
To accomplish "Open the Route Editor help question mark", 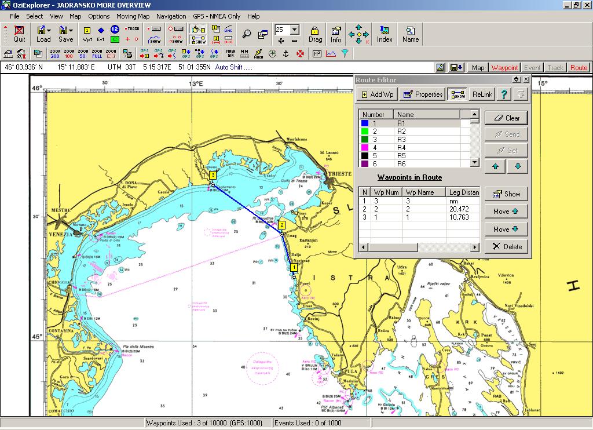I will 504,94.
